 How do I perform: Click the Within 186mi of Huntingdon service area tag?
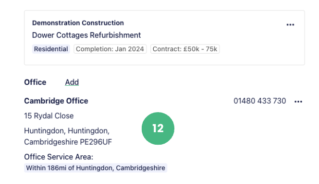[x=96, y=168]
